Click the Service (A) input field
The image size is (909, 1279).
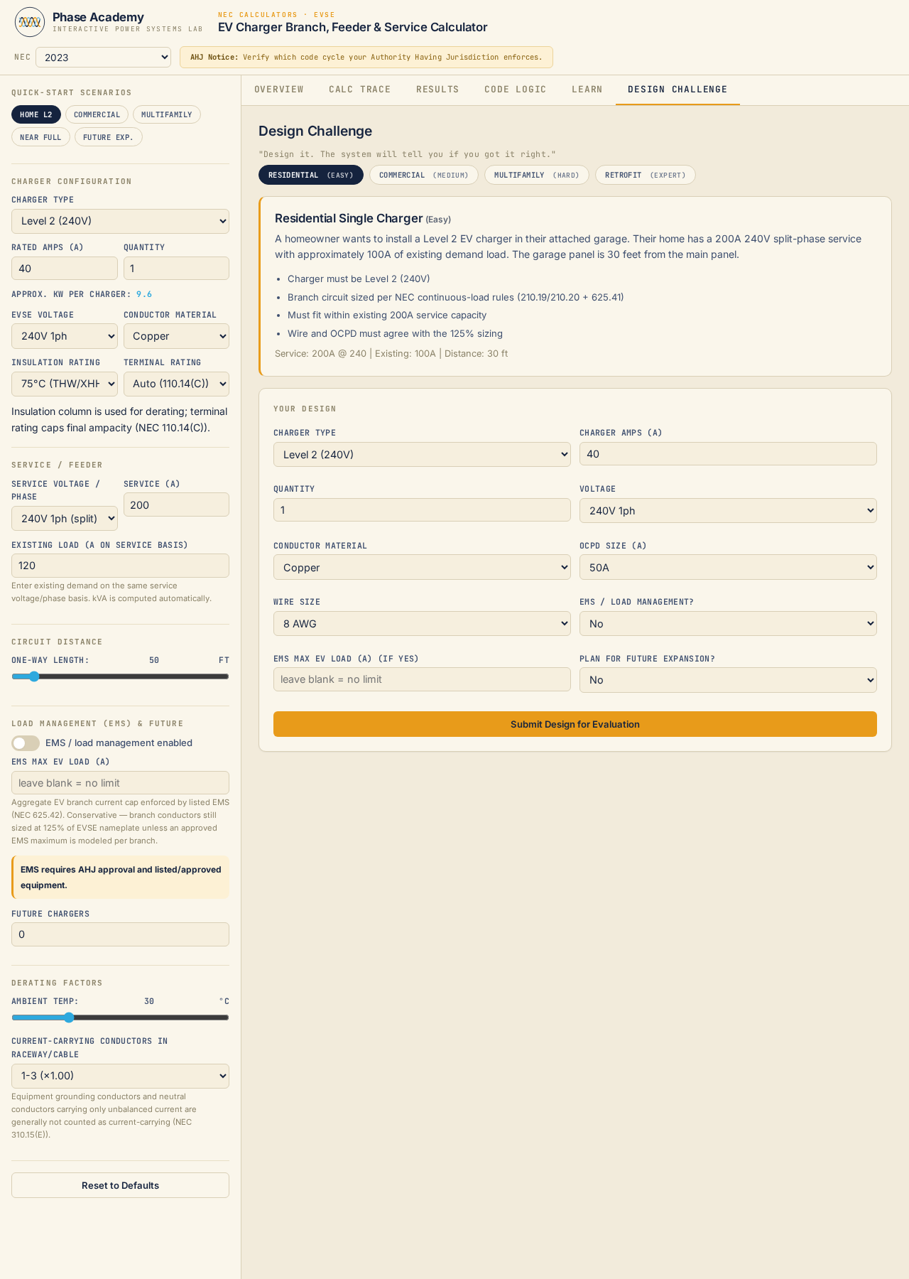pos(176,504)
